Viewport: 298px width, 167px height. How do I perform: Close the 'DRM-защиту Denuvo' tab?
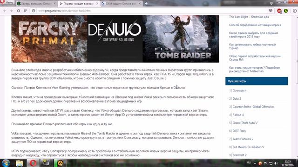140,4
